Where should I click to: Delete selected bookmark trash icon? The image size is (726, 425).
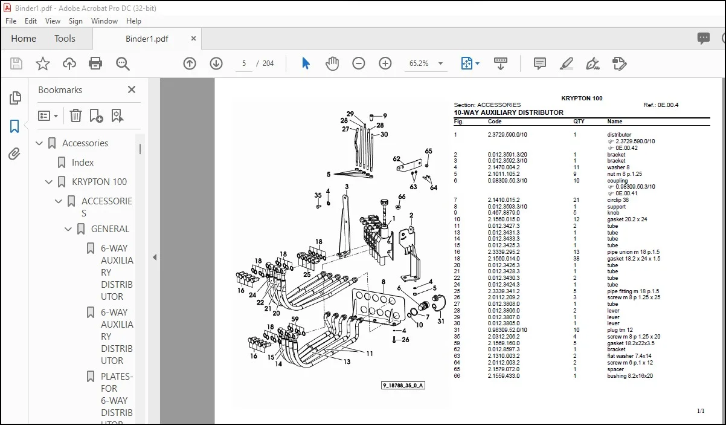[75, 115]
